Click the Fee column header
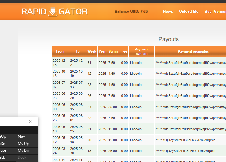 point(124,51)
